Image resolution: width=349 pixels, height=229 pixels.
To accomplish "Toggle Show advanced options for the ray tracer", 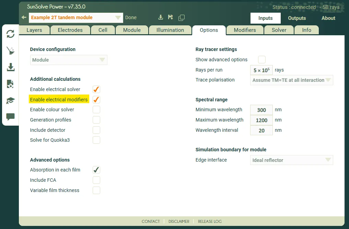I will tap(261, 59).
